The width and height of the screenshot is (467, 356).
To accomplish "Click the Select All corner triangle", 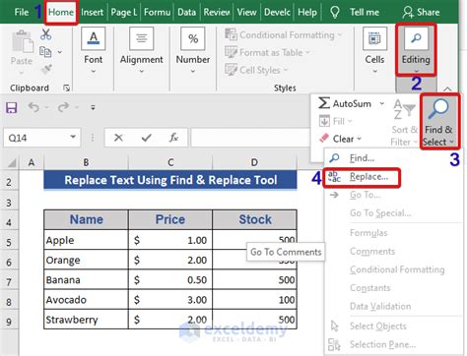I will pyautogui.click(x=11, y=162).
